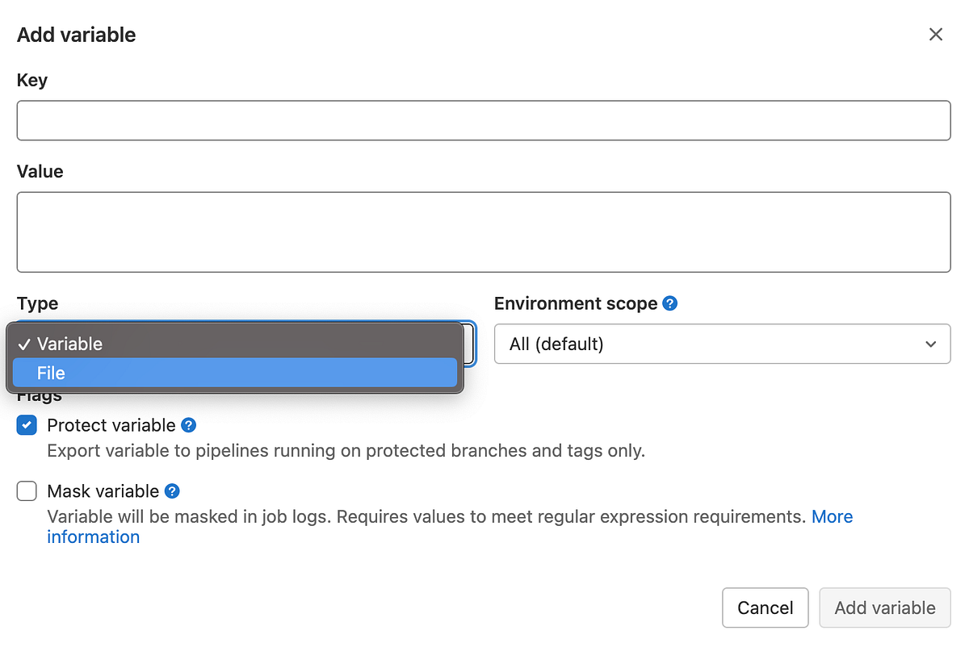This screenshot has width=969, height=647.
Task: Enable the Mask variable checkbox
Action: (26, 490)
